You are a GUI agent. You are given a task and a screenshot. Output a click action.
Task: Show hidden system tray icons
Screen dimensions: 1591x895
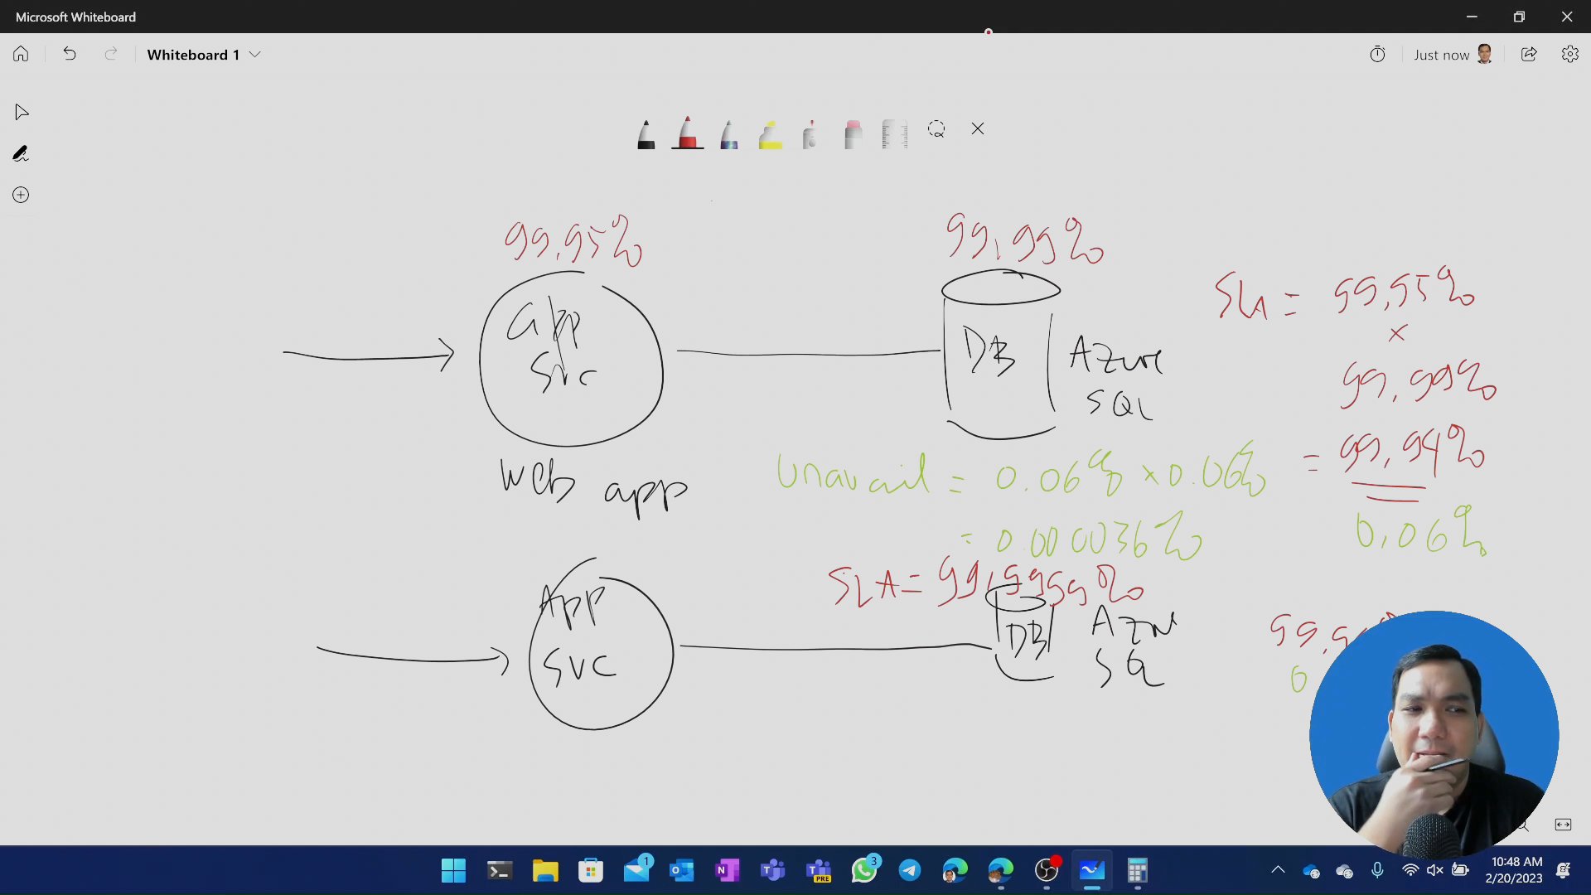coord(1278,870)
